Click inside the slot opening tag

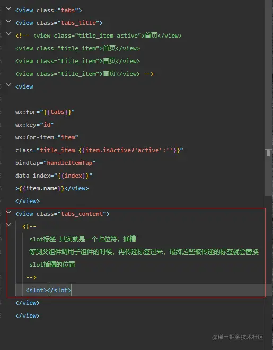(x=36, y=290)
